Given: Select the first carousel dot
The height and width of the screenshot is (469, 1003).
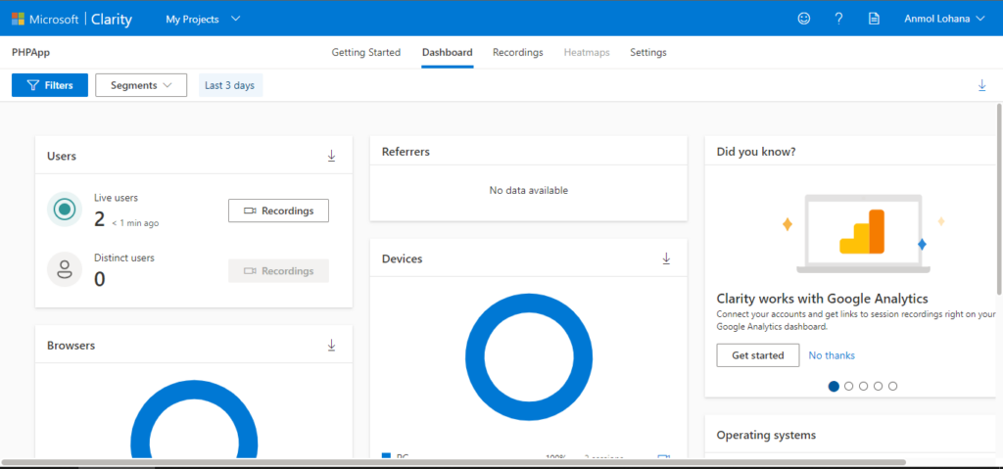Looking at the screenshot, I should click(x=834, y=386).
